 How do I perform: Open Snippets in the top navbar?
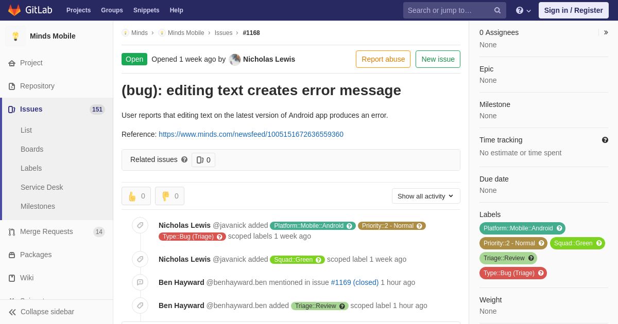(146, 10)
